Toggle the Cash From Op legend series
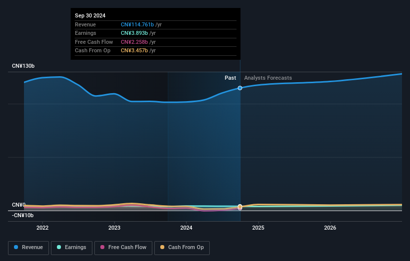 click(x=182, y=248)
